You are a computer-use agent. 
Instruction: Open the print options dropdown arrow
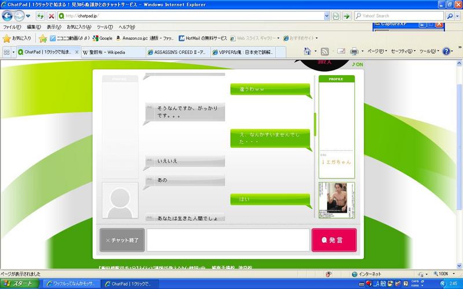(362, 51)
